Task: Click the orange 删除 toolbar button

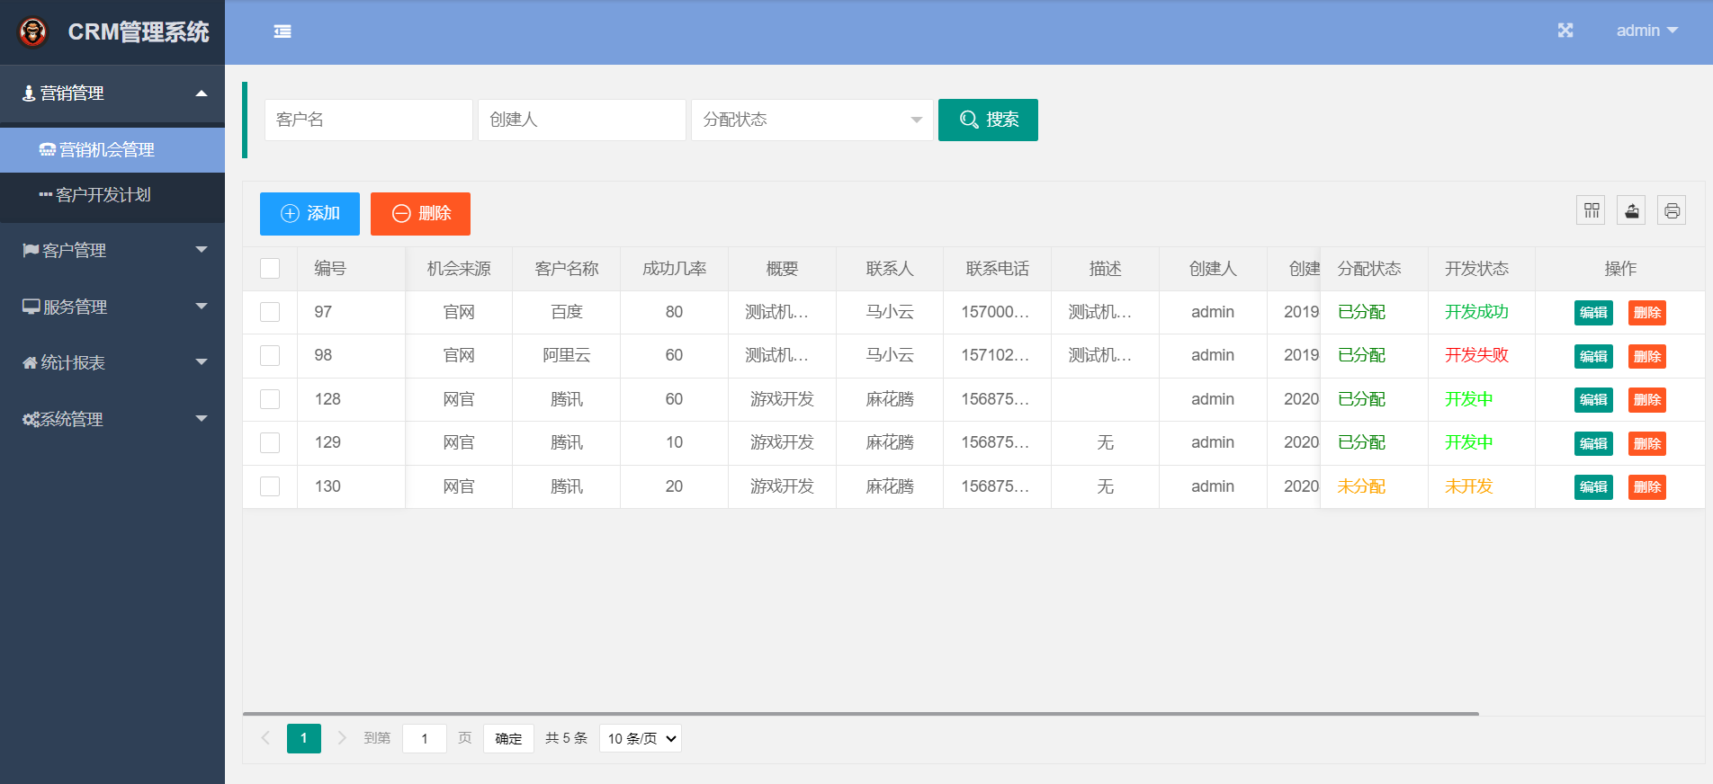Action: [x=420, y=214]
